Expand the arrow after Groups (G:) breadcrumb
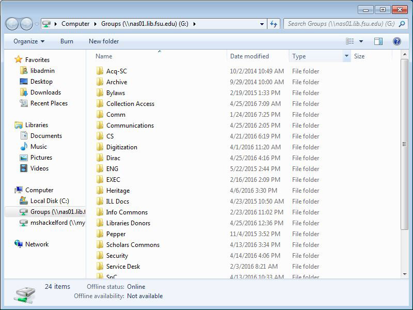Image resolution: width=413 pixels, height=310 pixels. point(195,24)
